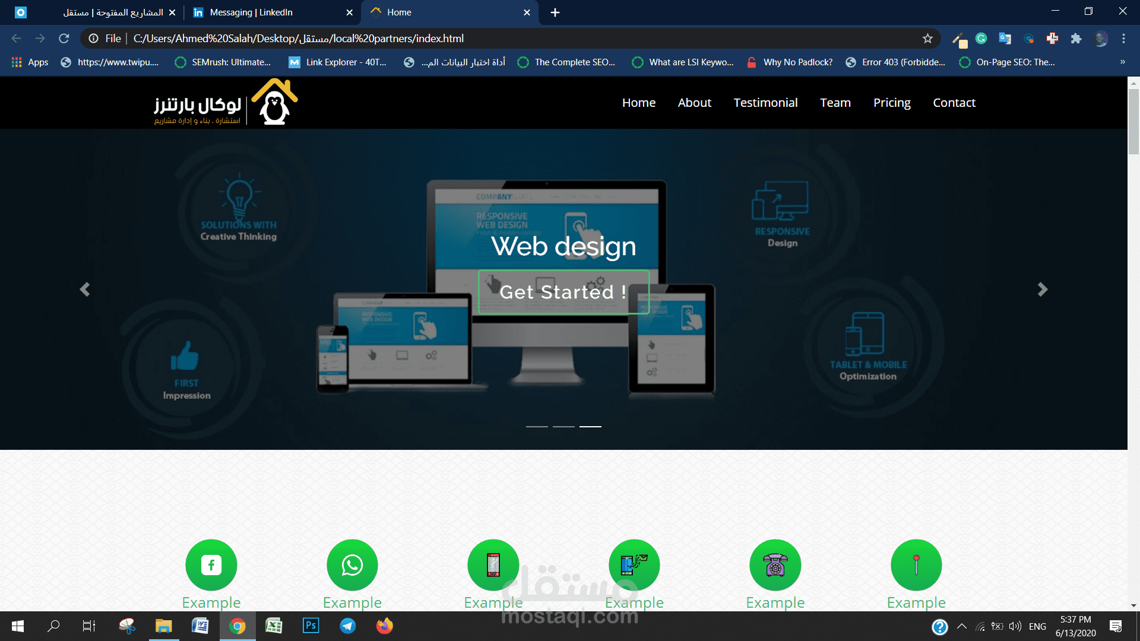This screenshot has height=641, width=1140.
Task: Switch to the Messaging | LinkedIn tab
Action: (x=251, y=12)
